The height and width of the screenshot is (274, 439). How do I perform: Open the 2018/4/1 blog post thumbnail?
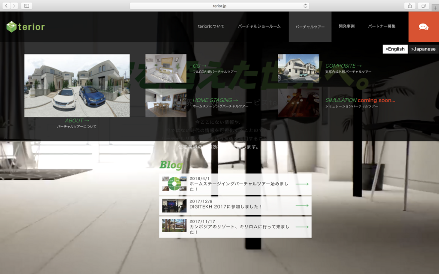pyautogui.click(x=174, y=184)
